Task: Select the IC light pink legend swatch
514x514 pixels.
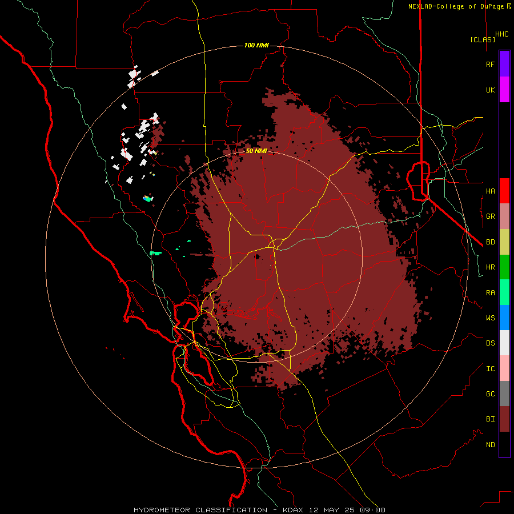Action: (504, 368)
